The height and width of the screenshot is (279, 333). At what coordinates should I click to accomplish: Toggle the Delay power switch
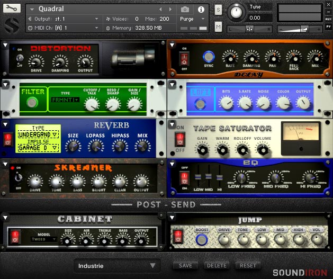click(x=184, y=59)
